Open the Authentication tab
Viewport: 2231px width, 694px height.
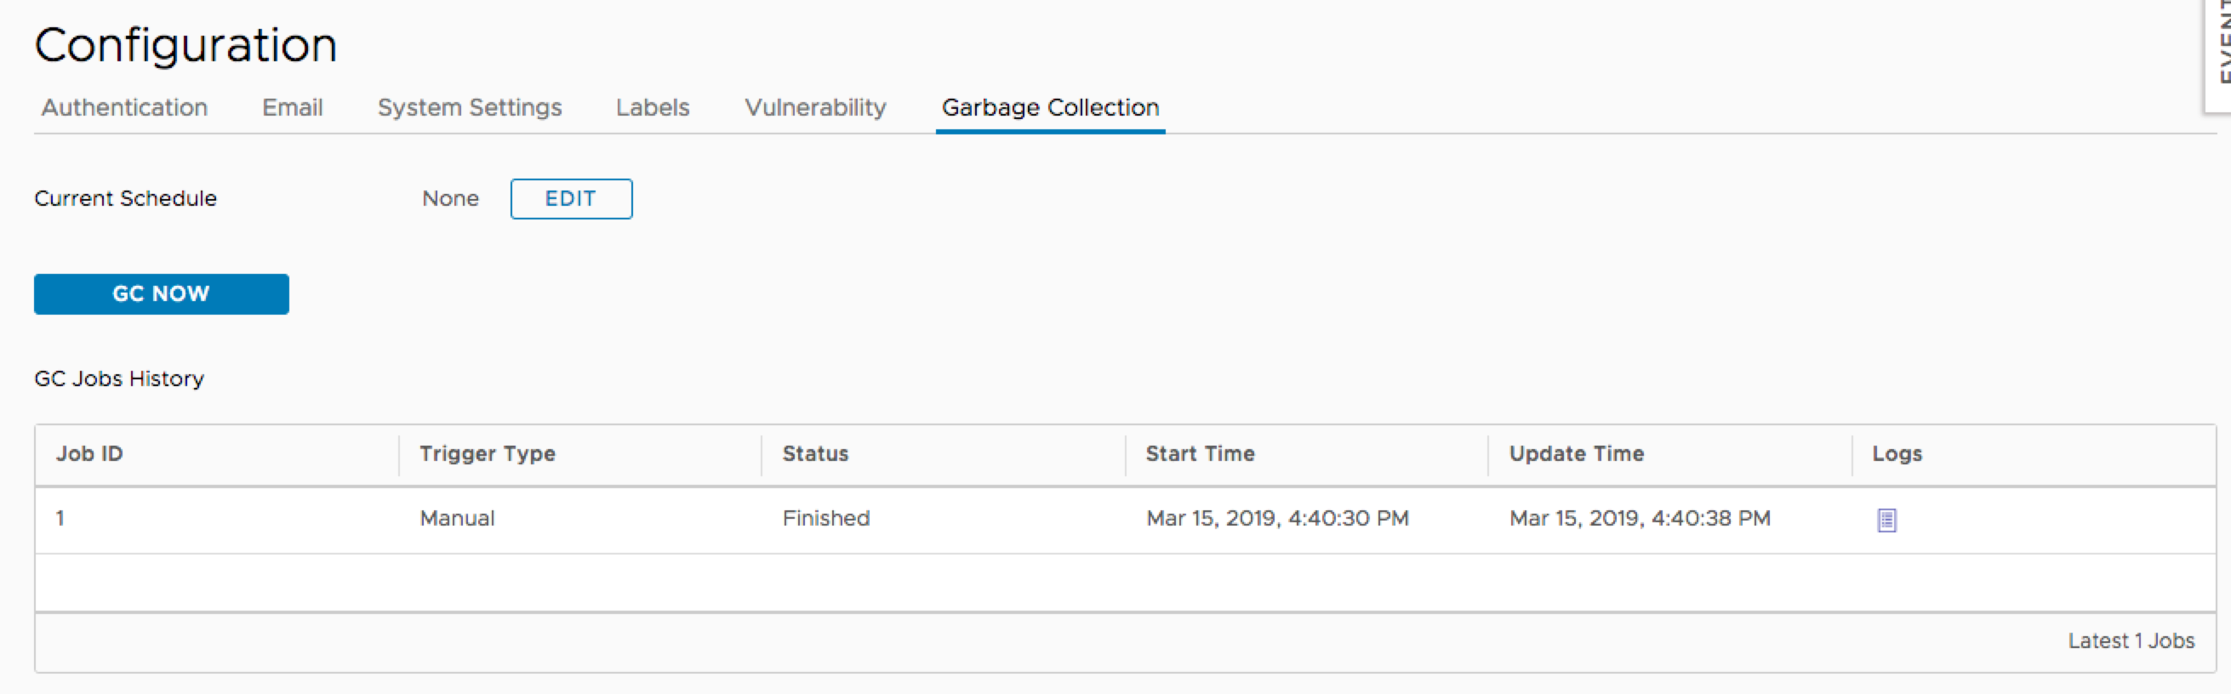(x=123, y=107)
